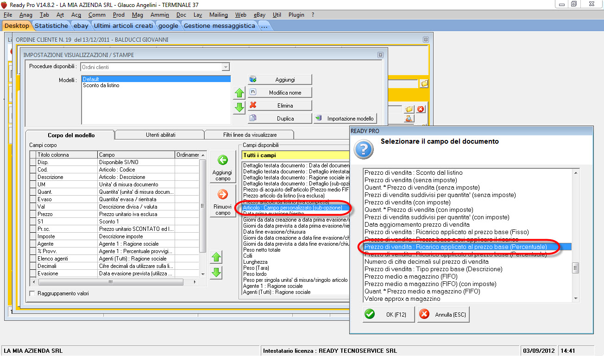The image size is (604, 356).
Task: Open the Filtri linee da visualizzare tab
Action: pos(249,135)
